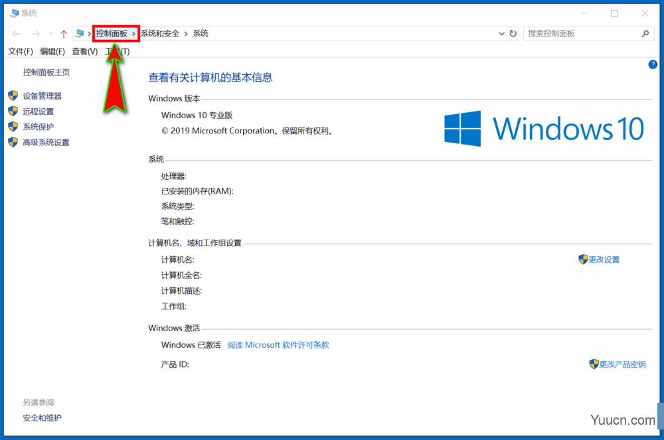The height and width of the screenshot is (440, 664).
Task: Click the 笔和触控: label
Action: [x=177, y=221]
